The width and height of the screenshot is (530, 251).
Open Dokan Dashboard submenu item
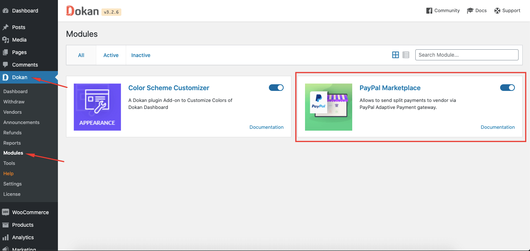coord(15,91)
